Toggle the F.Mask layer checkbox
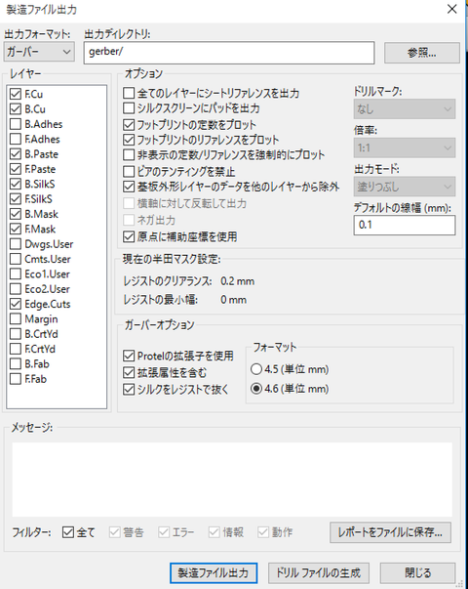The image size is (468, 589). pos(16,229)
